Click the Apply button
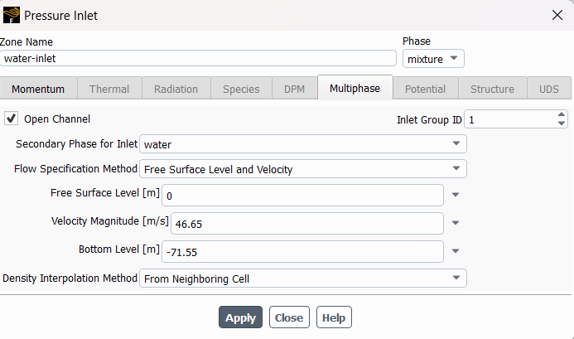The image size is (574, 339). click(240, 317)
